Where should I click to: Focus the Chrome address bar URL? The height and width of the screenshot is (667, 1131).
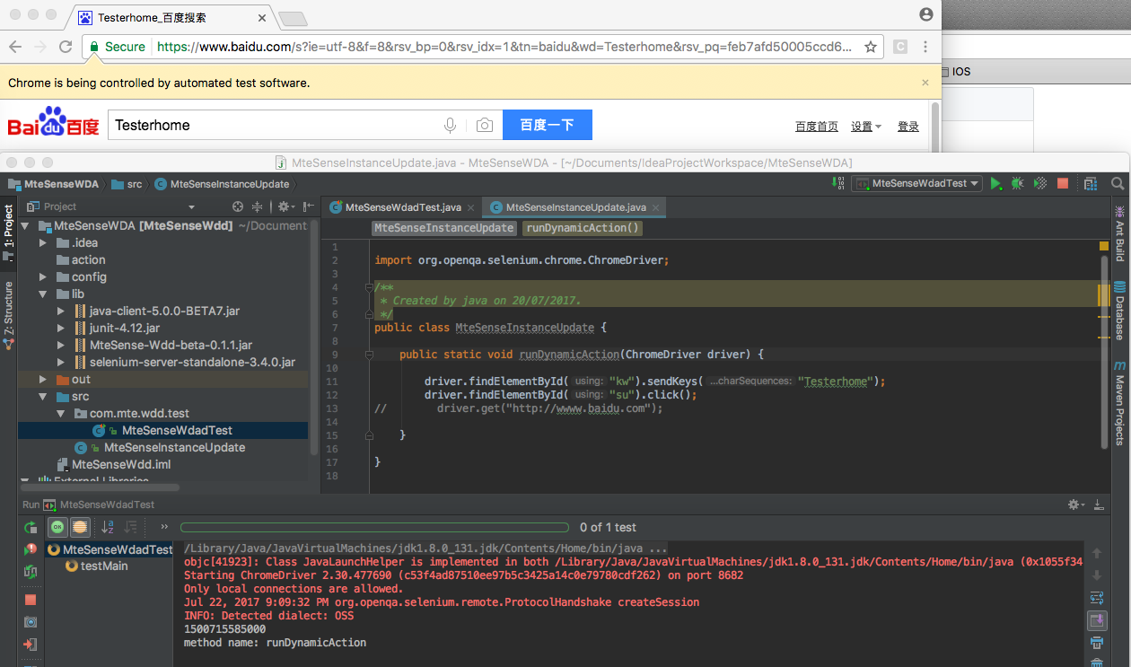(x=504, y=47)
